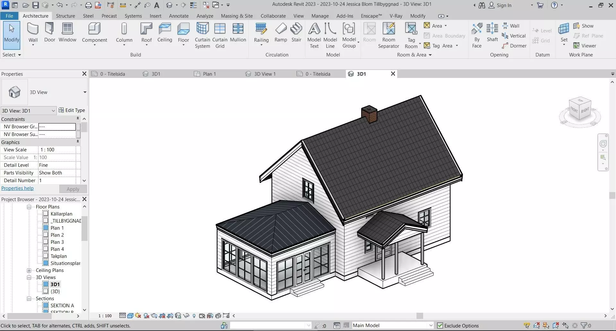Toggle the Takplan view box
The width and height of the screenshot is (616, 331).
coord(46,256)
